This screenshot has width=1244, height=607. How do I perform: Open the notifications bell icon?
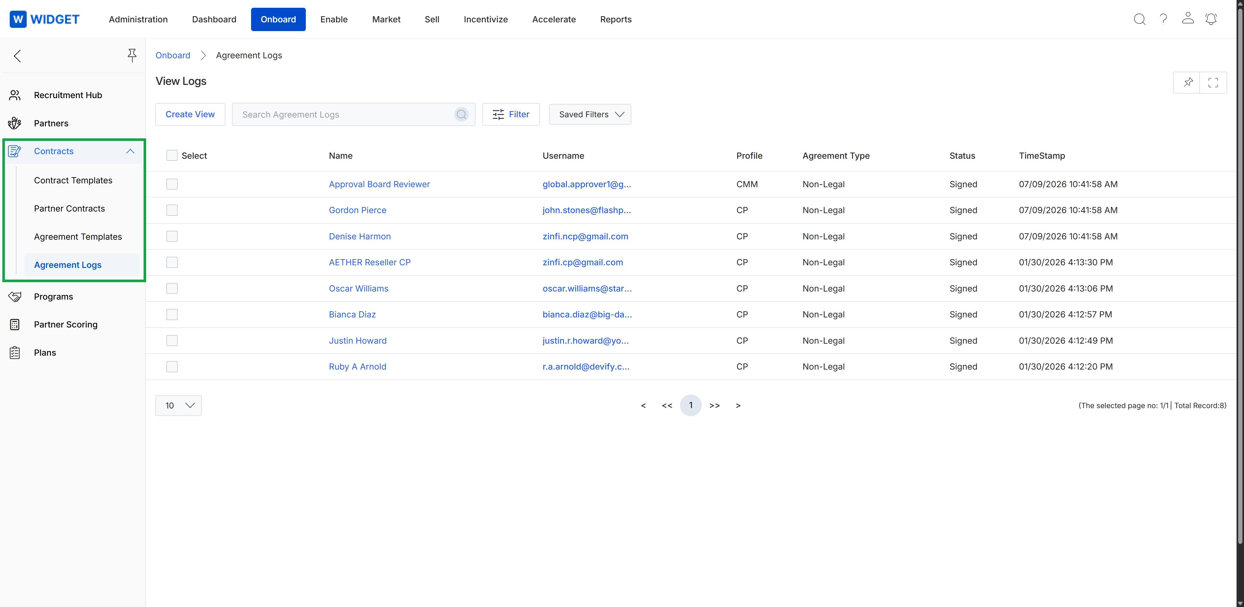[1211, 19]
